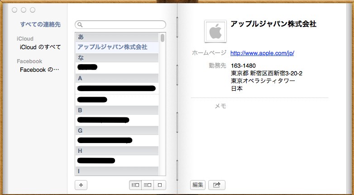The height and width of the screenshot is (195, 354).
Task: Select the contact under B section
Action: coord(117,120)
